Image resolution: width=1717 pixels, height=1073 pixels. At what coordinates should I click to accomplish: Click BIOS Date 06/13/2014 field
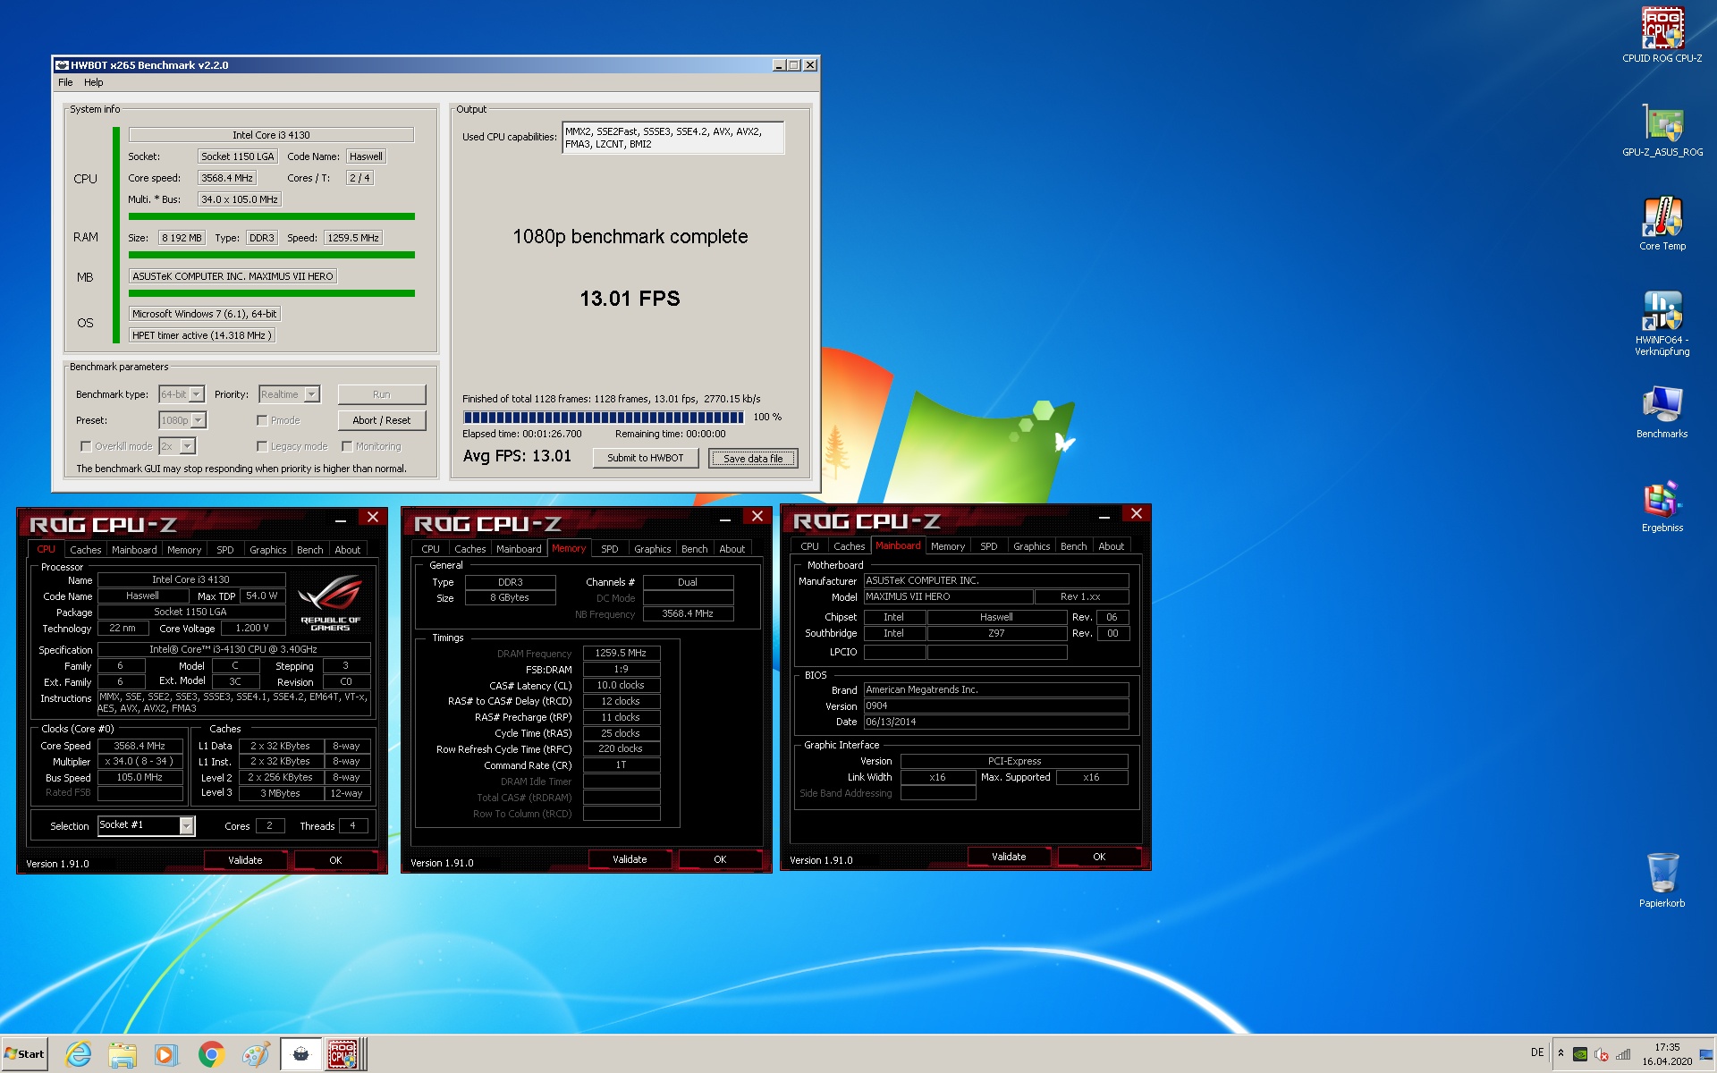pos(996,722)
